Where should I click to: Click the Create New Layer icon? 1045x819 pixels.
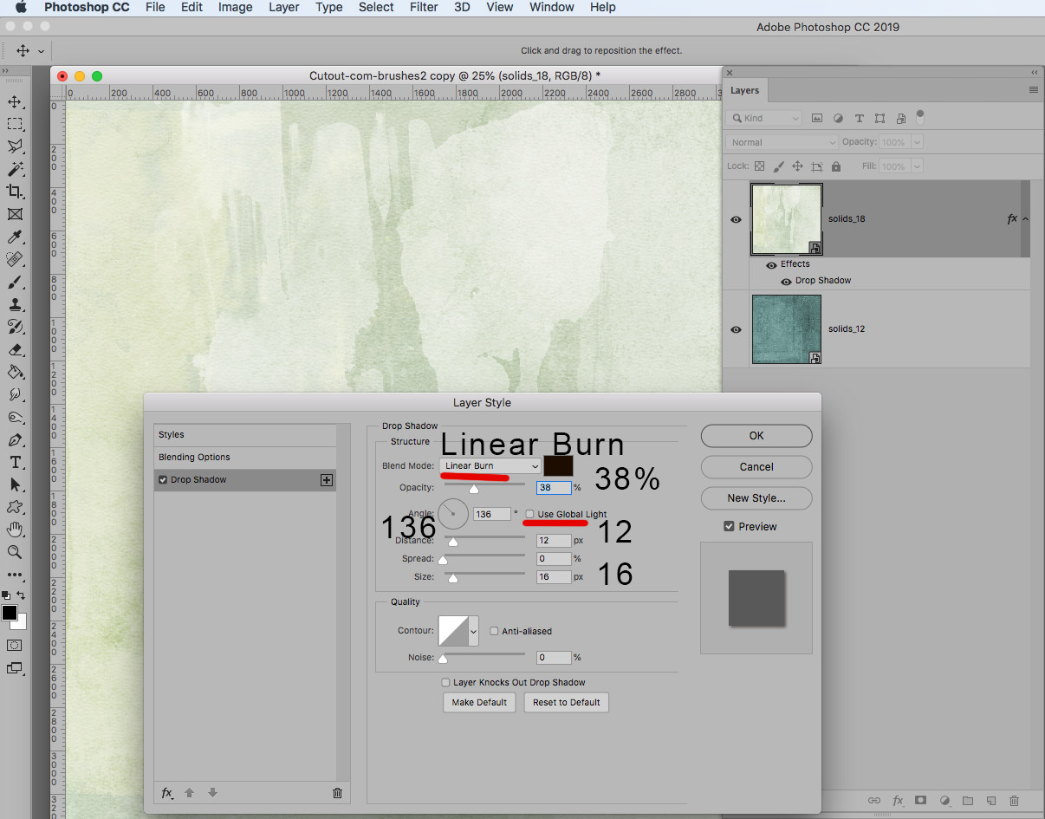(991, 801)
